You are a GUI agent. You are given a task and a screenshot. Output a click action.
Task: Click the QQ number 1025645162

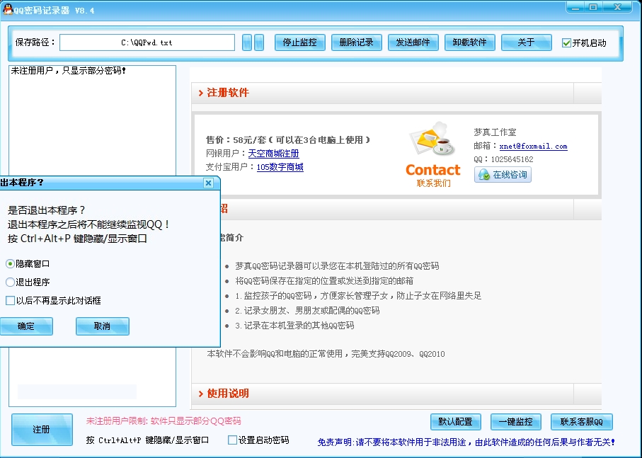pyautogui.click(x=512, y=159)
